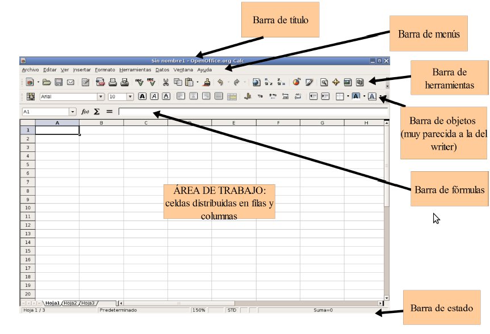This screenshot has height=334, width=490.
Task: Click the 150% zoom status field
Action: [199, 310]
